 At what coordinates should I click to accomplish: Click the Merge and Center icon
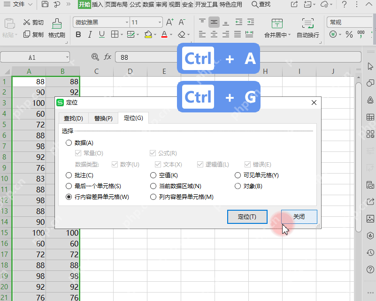pyautogui.click(x=277, y=24)
